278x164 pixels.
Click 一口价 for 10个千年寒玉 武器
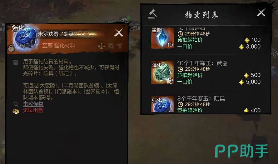tap(185, 82)
